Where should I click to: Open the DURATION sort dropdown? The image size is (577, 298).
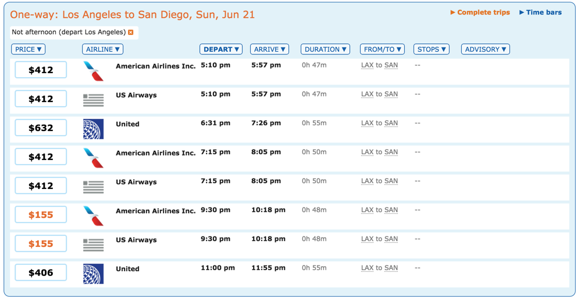point(325,49)
